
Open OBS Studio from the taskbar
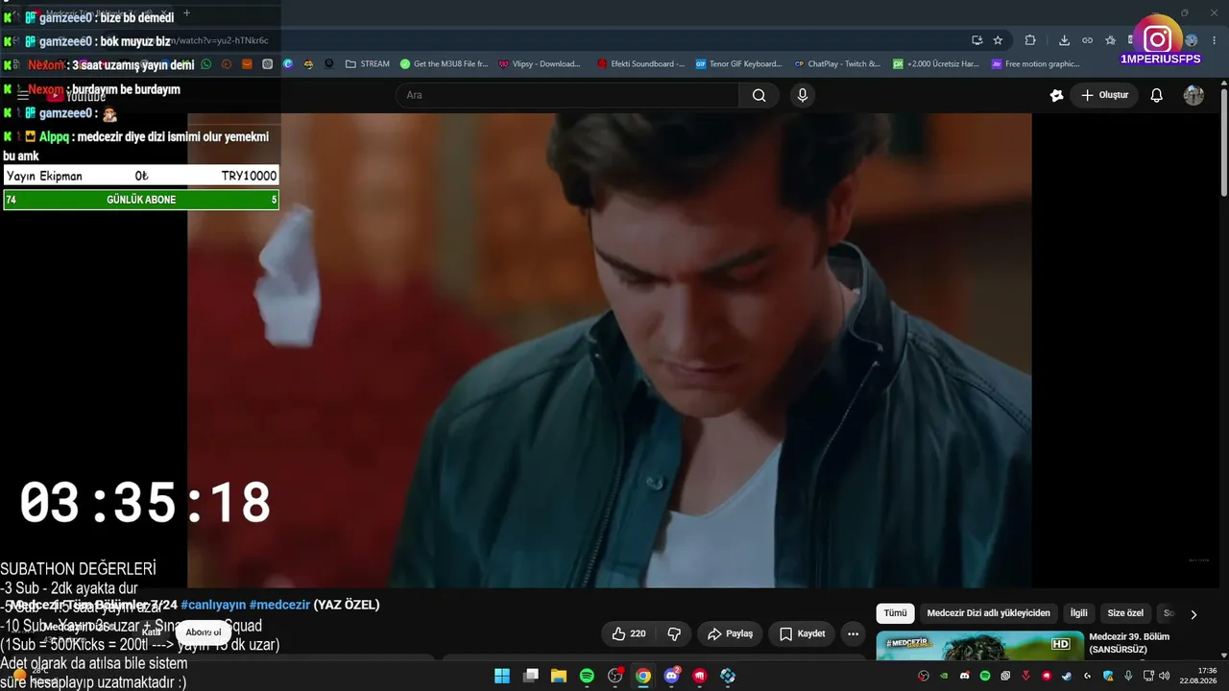point(615,676)
